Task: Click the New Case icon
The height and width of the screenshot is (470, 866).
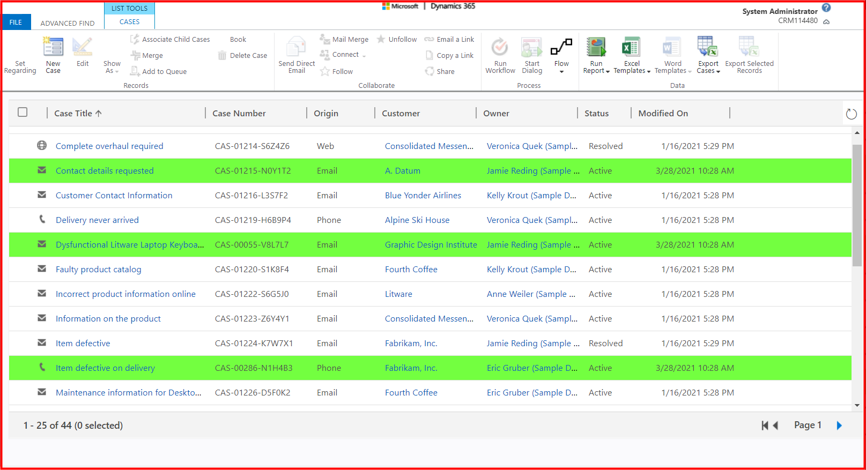Action: (x=53, y=47)
